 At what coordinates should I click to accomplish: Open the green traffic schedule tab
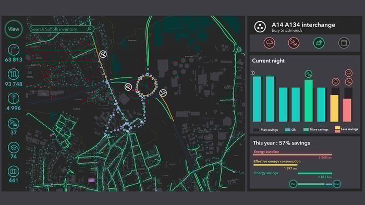[x=319, y=43]
